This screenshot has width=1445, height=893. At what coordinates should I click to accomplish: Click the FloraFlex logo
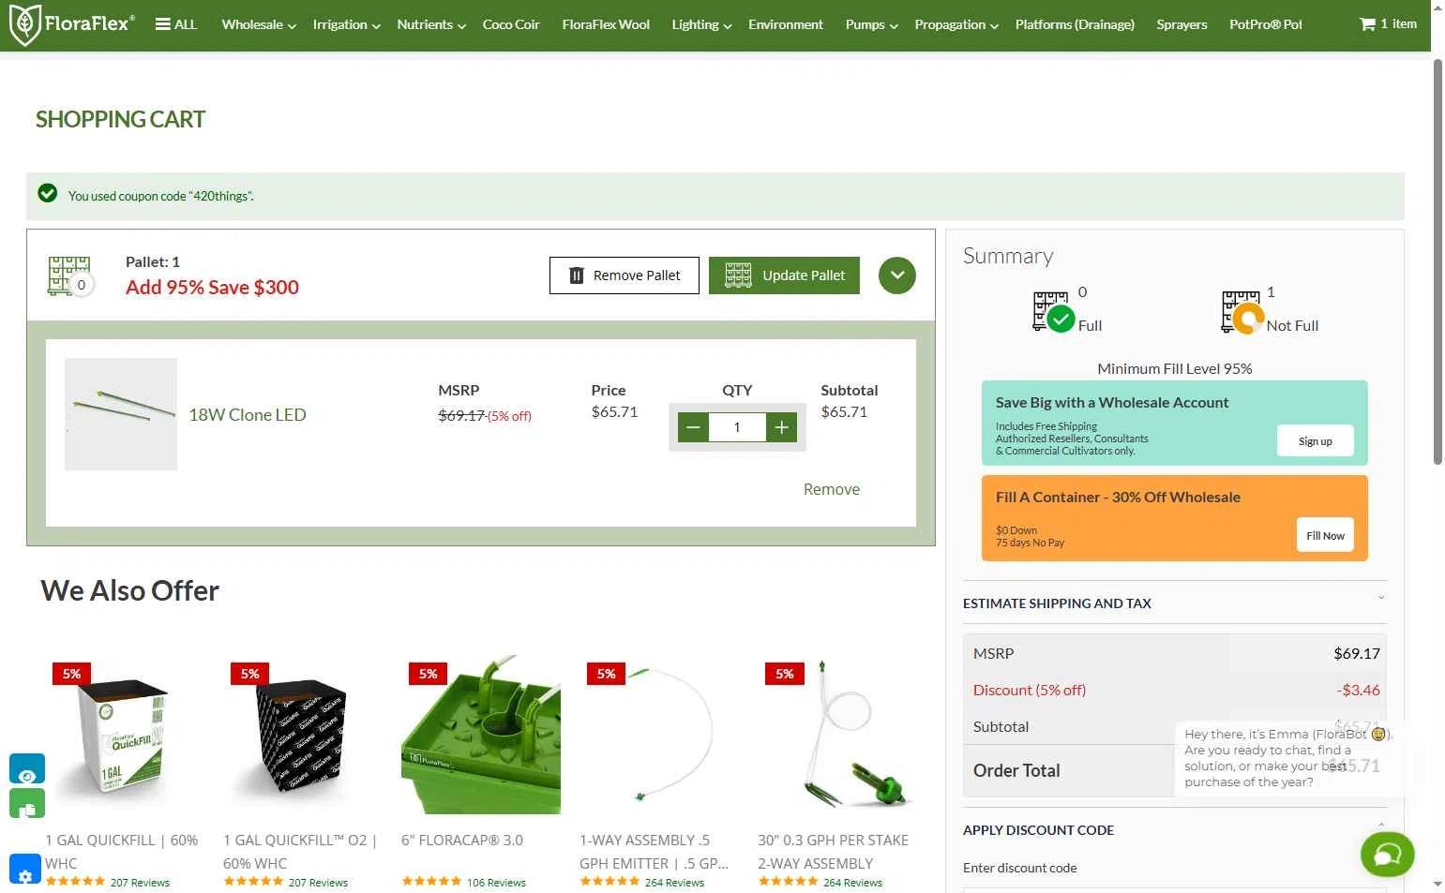(71, 24)
